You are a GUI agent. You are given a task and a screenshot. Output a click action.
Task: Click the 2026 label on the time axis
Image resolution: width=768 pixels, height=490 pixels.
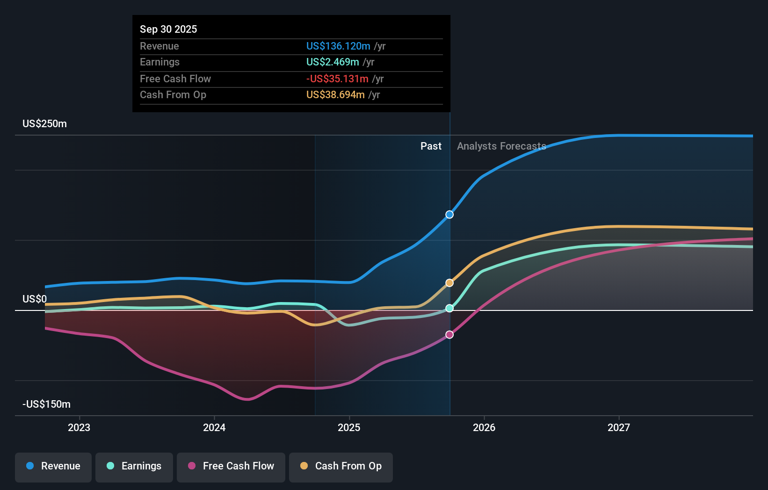click(485, 427)
